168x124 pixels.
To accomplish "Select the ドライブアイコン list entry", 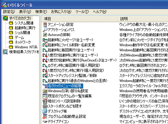I will pos(58,122).
